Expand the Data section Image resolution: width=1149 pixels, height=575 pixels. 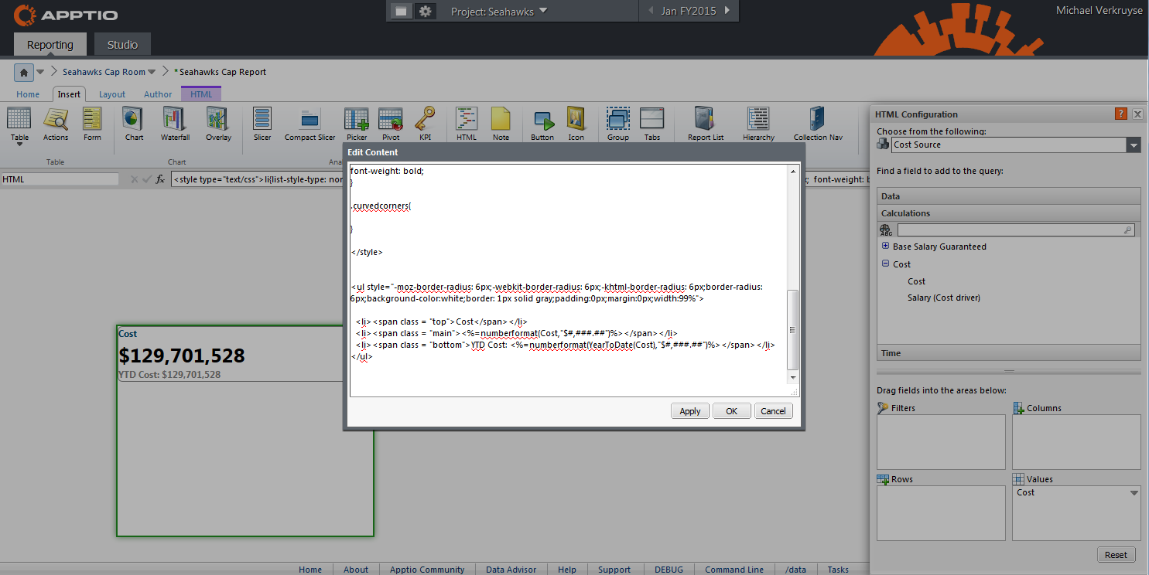1009,196
